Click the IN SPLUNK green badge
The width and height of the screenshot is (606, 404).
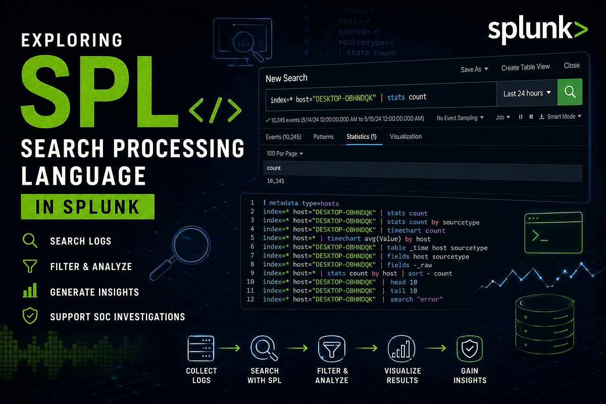click(x=87, y=207)
